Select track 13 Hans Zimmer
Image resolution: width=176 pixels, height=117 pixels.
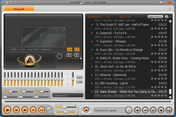[x=130, y=94]
